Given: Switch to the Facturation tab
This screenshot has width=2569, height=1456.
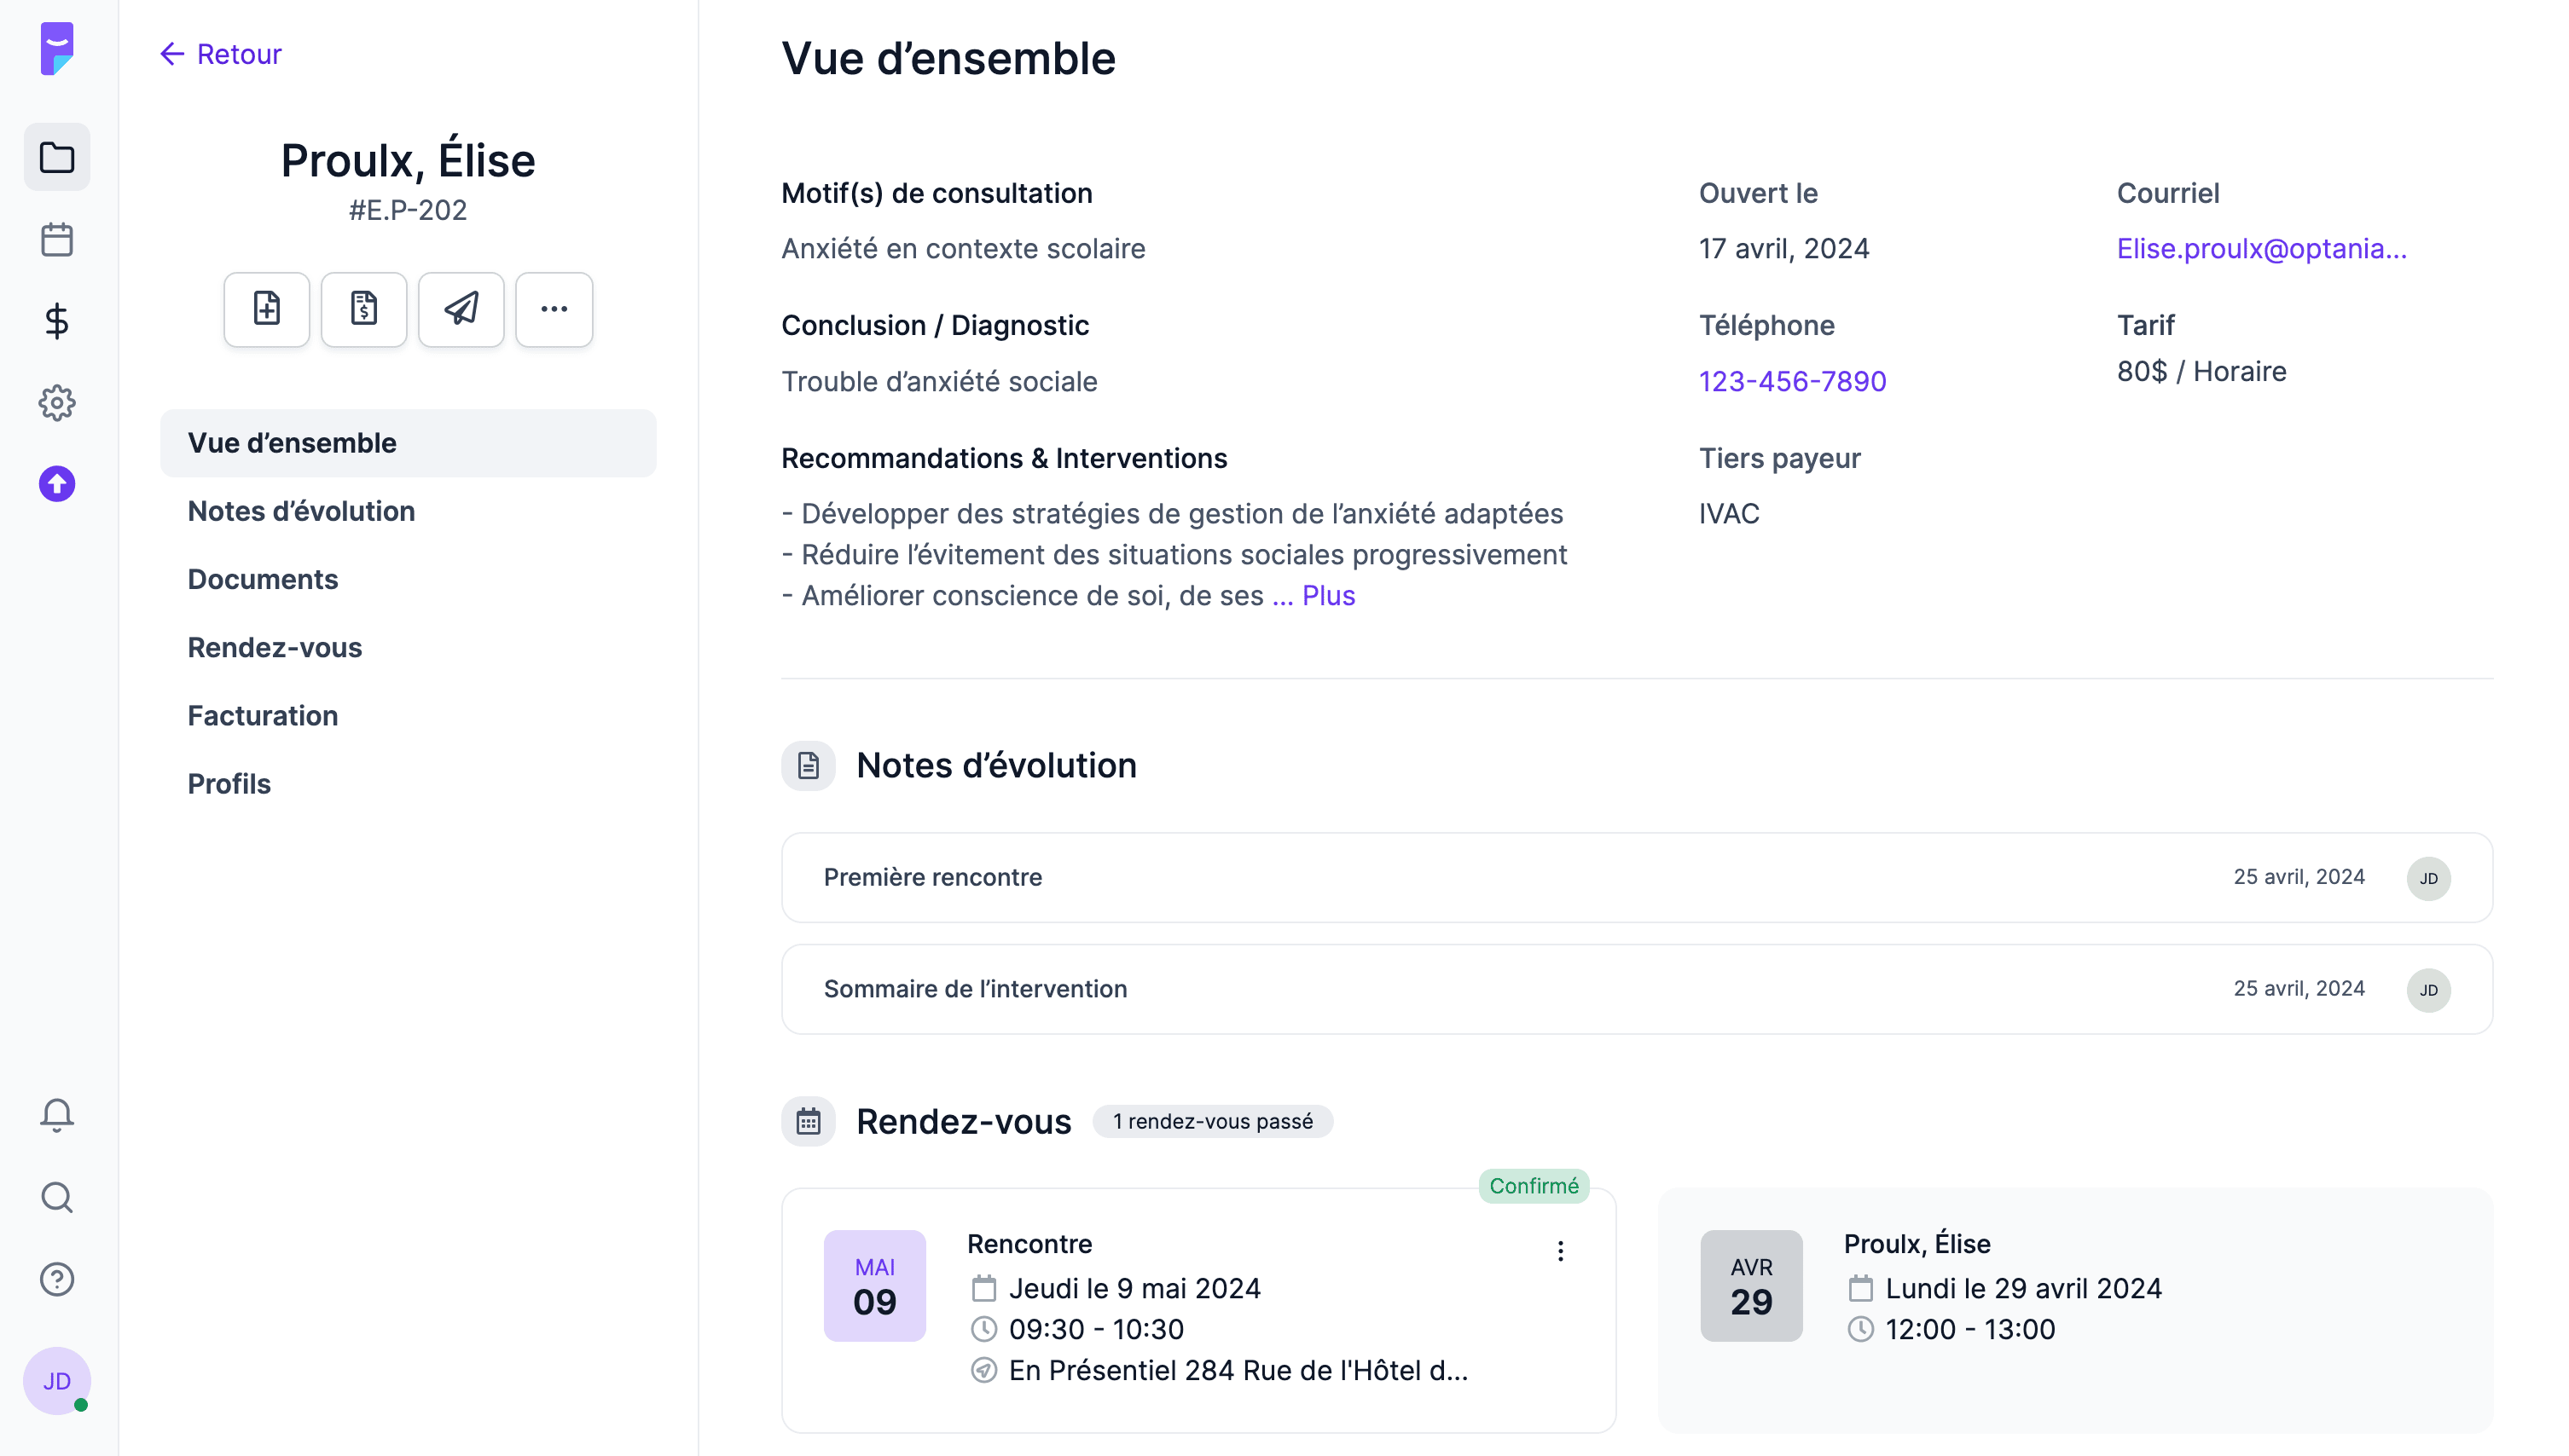Looking at the screenshot, I should 263,715.
